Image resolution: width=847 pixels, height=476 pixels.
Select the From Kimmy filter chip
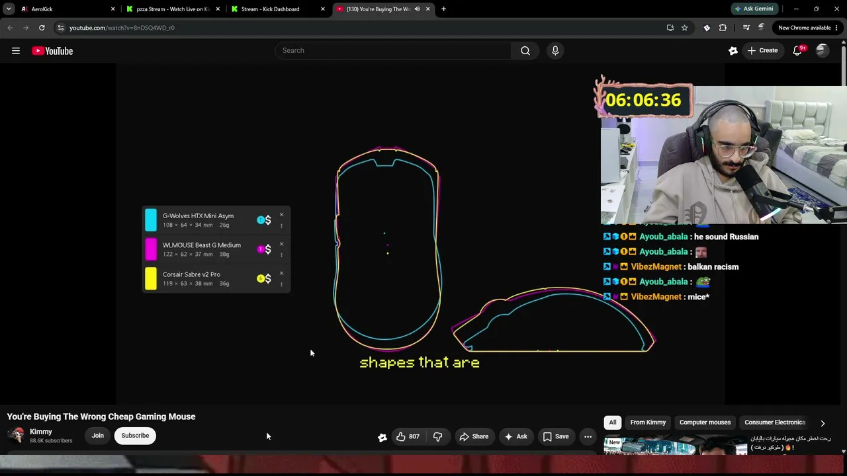[648, 422]
